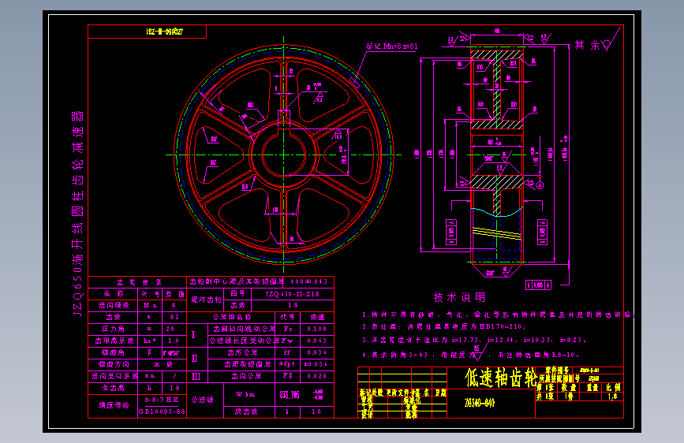The width and height of the screenshot is (684, 443).
Task: Click the 精度等级 label cell
Action: coord(113,405)
